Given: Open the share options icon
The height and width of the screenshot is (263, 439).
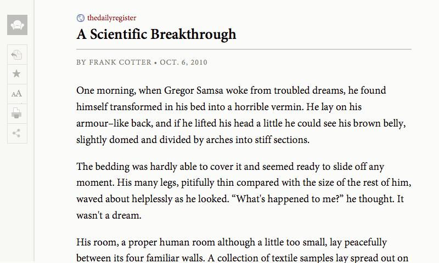Looking at the screenshot, I should 17,133.
